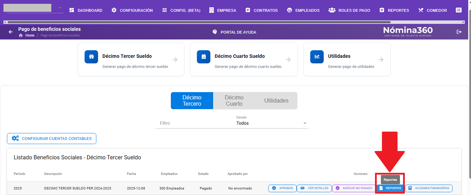Switch to the Décimo Cuarto tab

pos(234,100)
